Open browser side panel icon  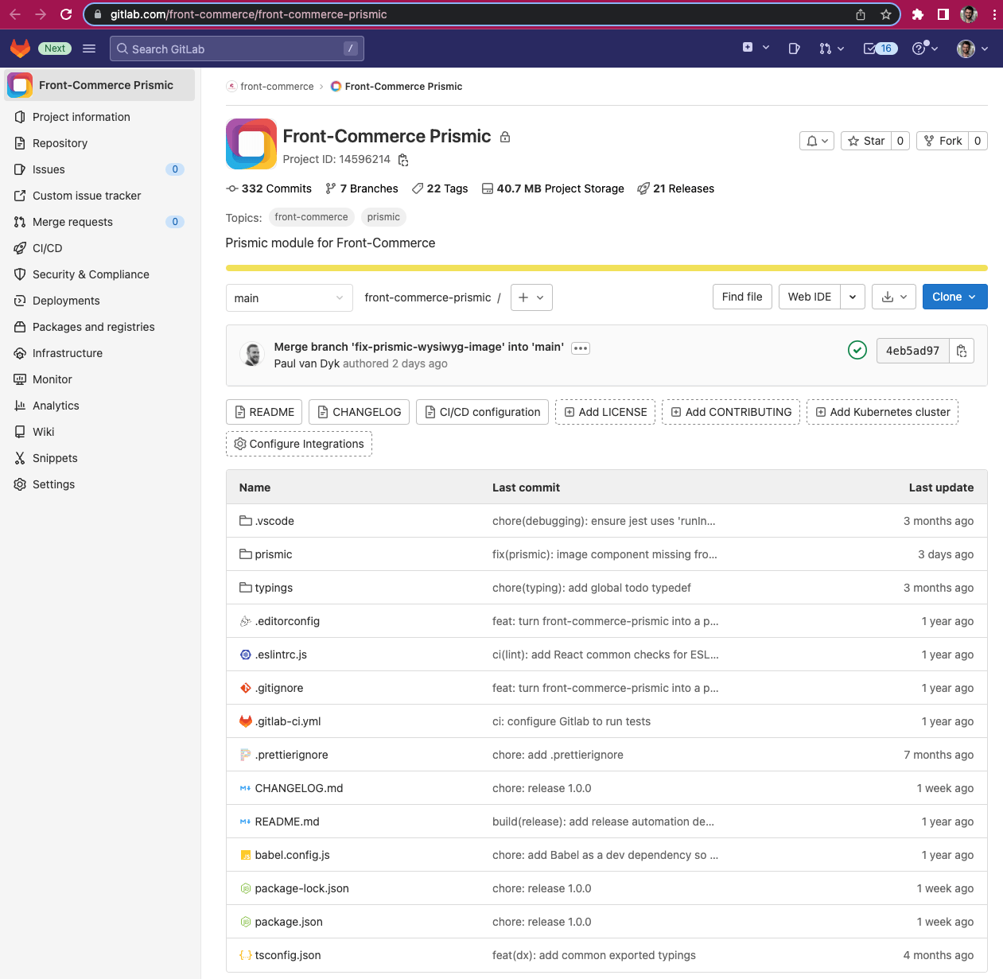[943, 14]
